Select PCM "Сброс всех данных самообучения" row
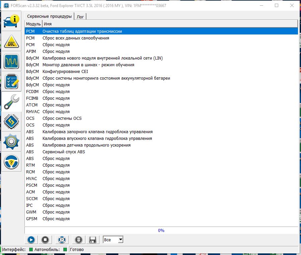The height and width of the screenshot is (255, 301). pos(76,38)
